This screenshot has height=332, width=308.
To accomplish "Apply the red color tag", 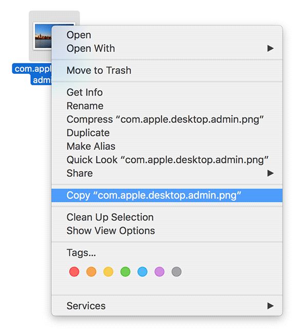I will [x=74, y=272].
